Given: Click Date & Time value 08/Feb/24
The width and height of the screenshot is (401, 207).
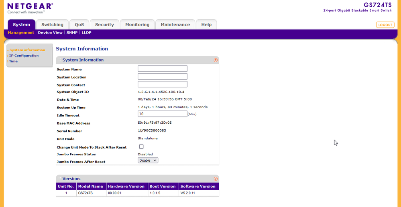Looking at the screenshot, I should tap(165, 99).
